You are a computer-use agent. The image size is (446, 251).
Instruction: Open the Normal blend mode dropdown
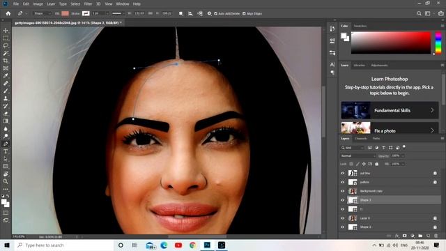pyautogui.click(x=358, y=156)
